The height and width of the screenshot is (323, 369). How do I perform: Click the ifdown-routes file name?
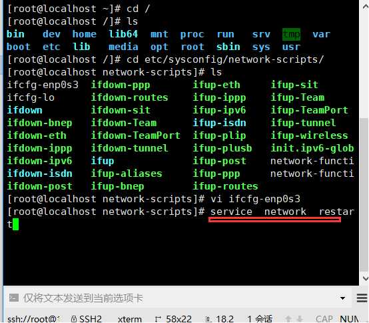[x=129, y=97]
